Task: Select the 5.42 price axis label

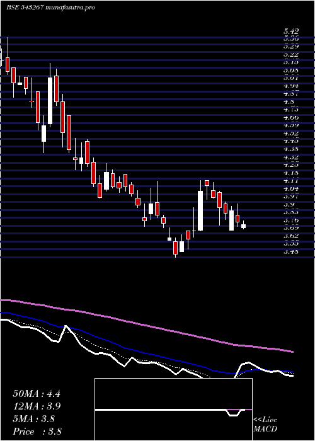Action: pos(291,31)
